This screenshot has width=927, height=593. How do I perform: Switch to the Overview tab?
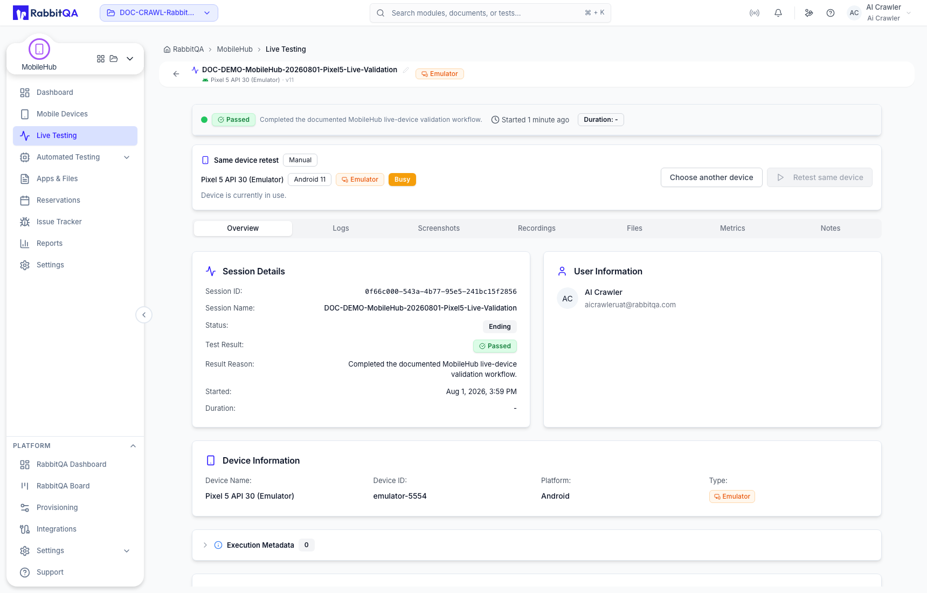[243, 229]
